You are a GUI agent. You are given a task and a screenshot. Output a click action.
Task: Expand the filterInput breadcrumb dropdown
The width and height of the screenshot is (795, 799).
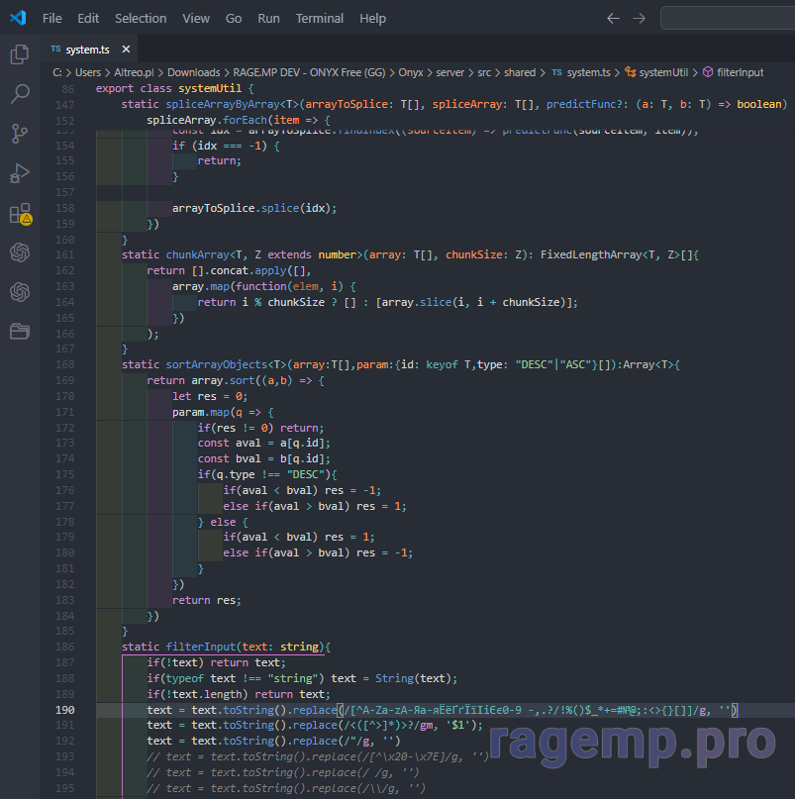[x=740, y=72]
